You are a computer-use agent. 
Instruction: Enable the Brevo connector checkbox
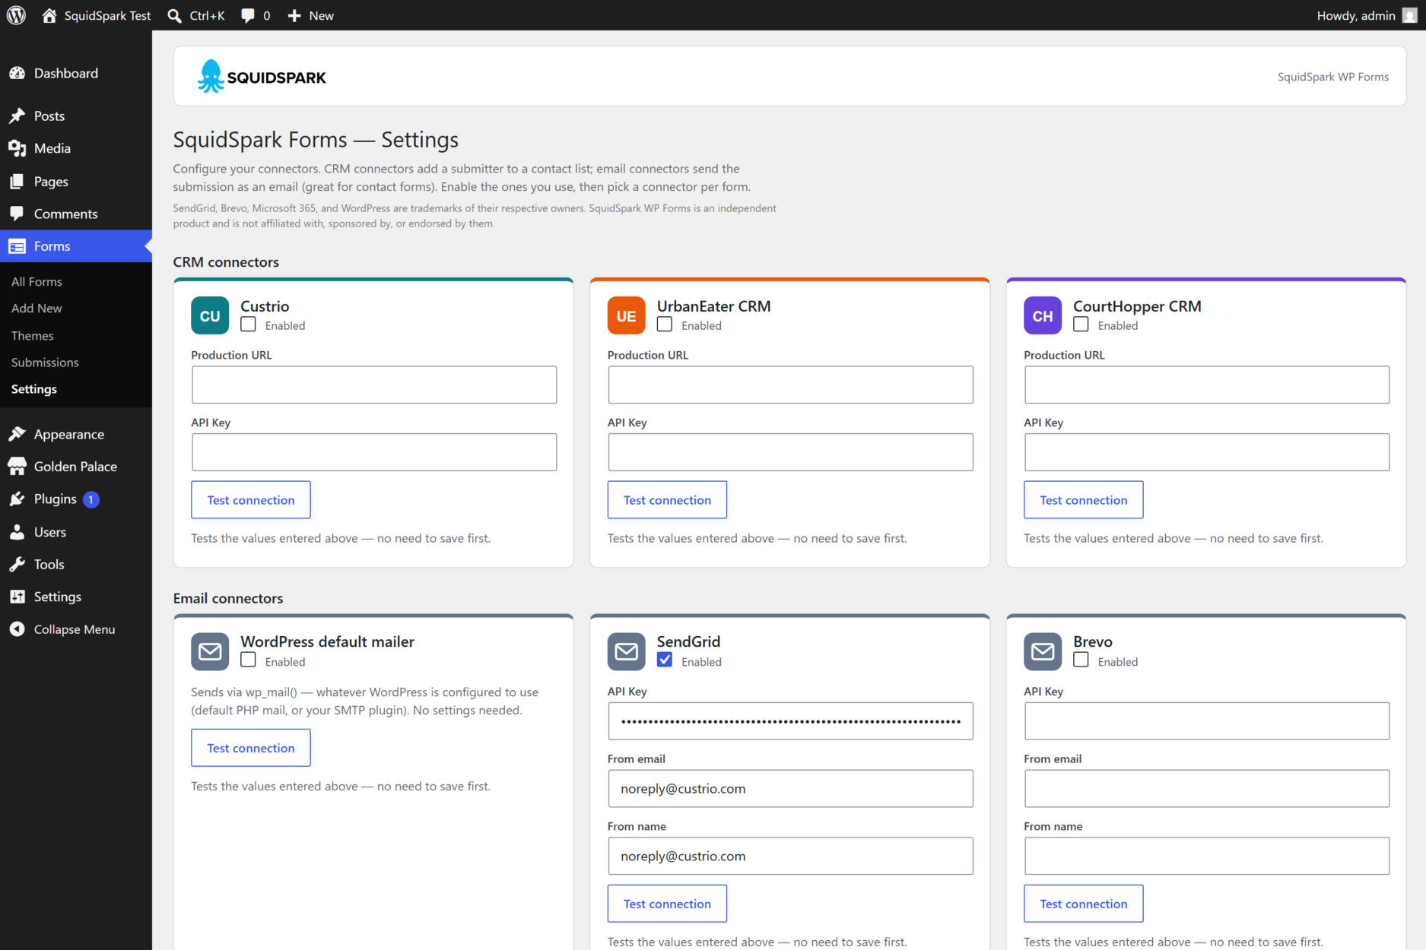point(1081,660)
